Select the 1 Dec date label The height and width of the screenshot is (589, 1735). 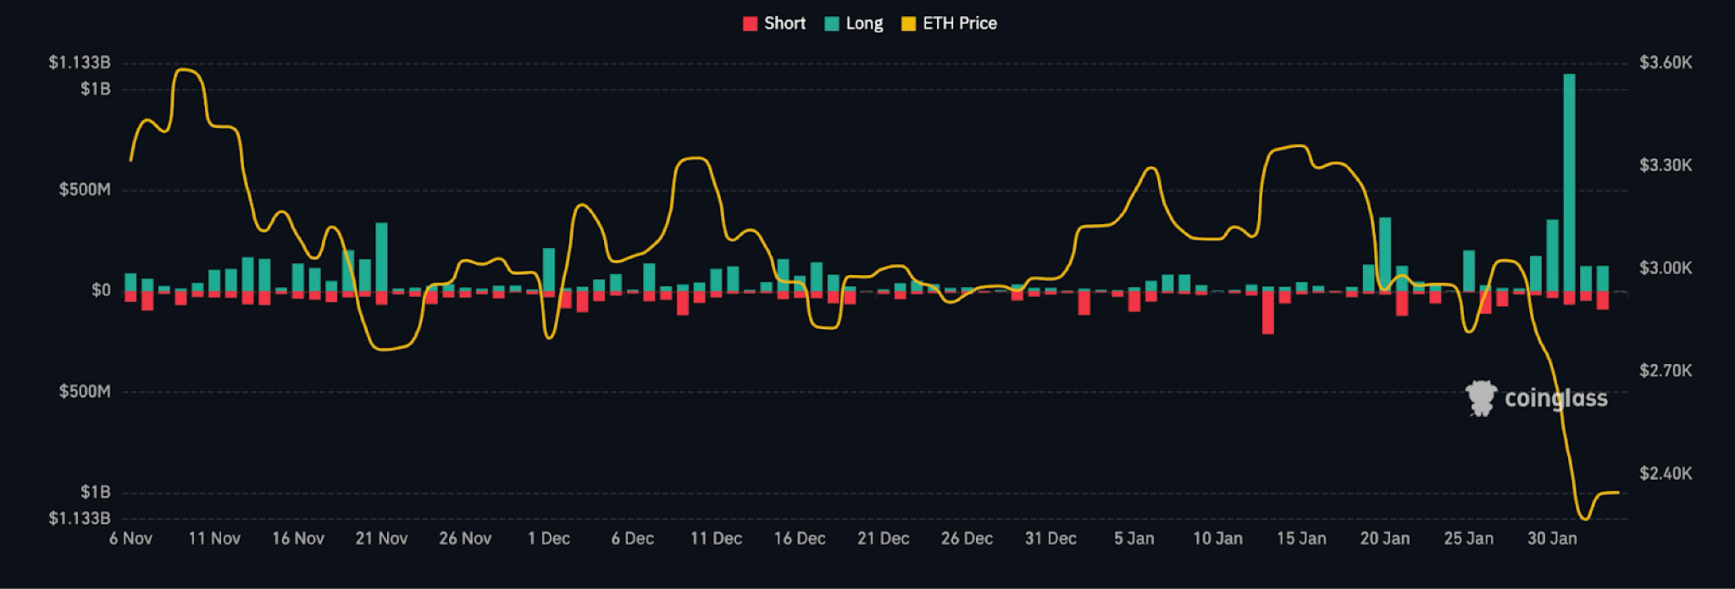click(x=549, y=538)
